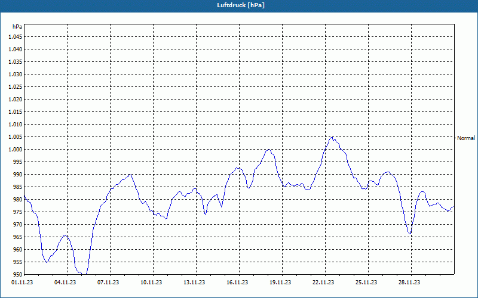This screenshot has height=298, width=478.
Task: Select the 985 pressure axis value
Action: pos(19,187)
